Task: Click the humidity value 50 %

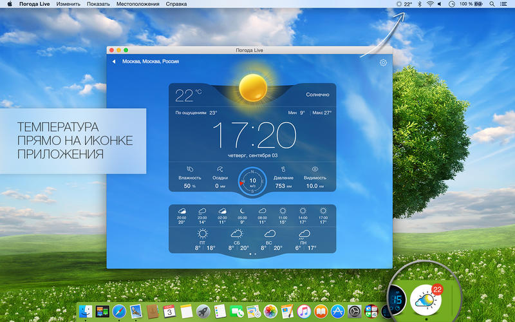Action: (189, 186)
